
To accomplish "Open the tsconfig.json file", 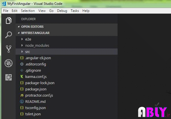I will [36, 108].
